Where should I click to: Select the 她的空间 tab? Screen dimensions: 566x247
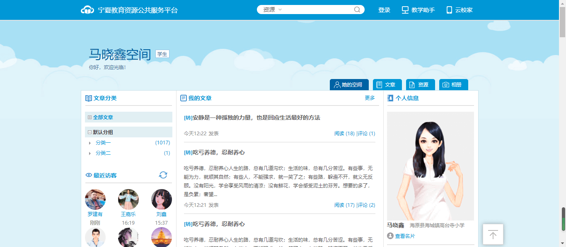[x=349, y=85]
